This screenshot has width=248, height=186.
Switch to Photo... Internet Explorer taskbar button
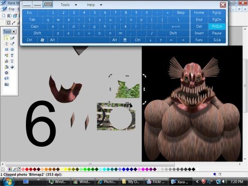click(x=107, y=182)
